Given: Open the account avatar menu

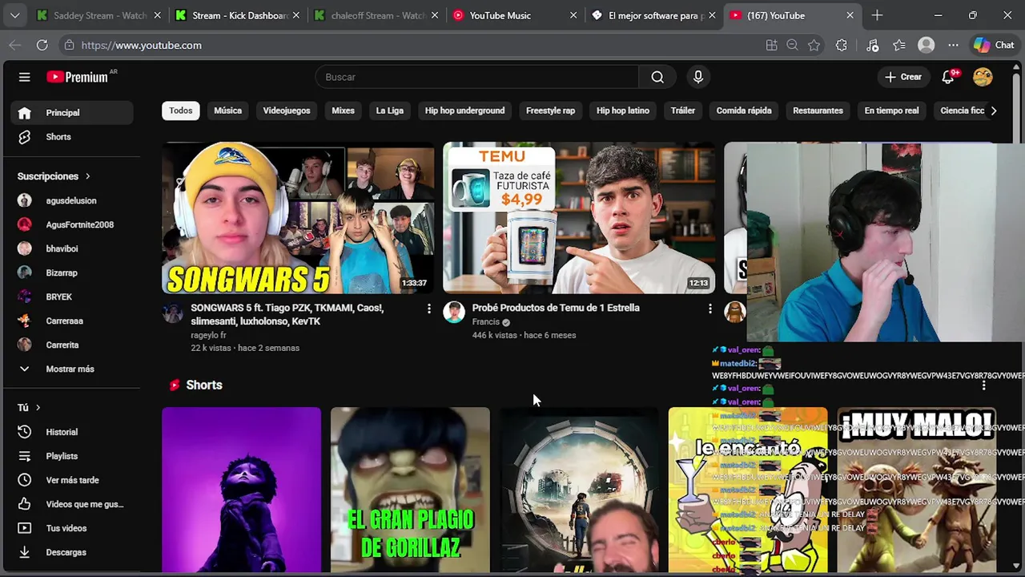Looking at the screenshot, I should 983,77.
